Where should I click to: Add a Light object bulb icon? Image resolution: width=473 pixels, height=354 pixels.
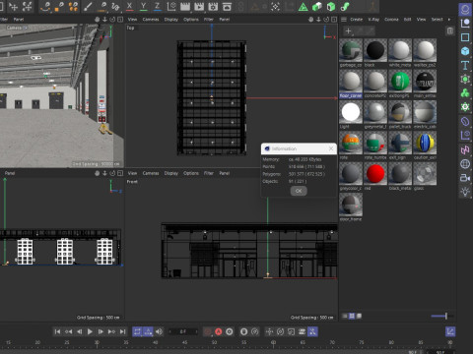465,192
